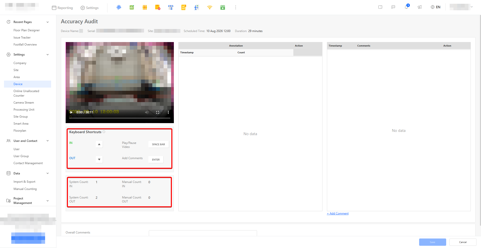
Task: Select Device in the sidebar
Action: 28,84
